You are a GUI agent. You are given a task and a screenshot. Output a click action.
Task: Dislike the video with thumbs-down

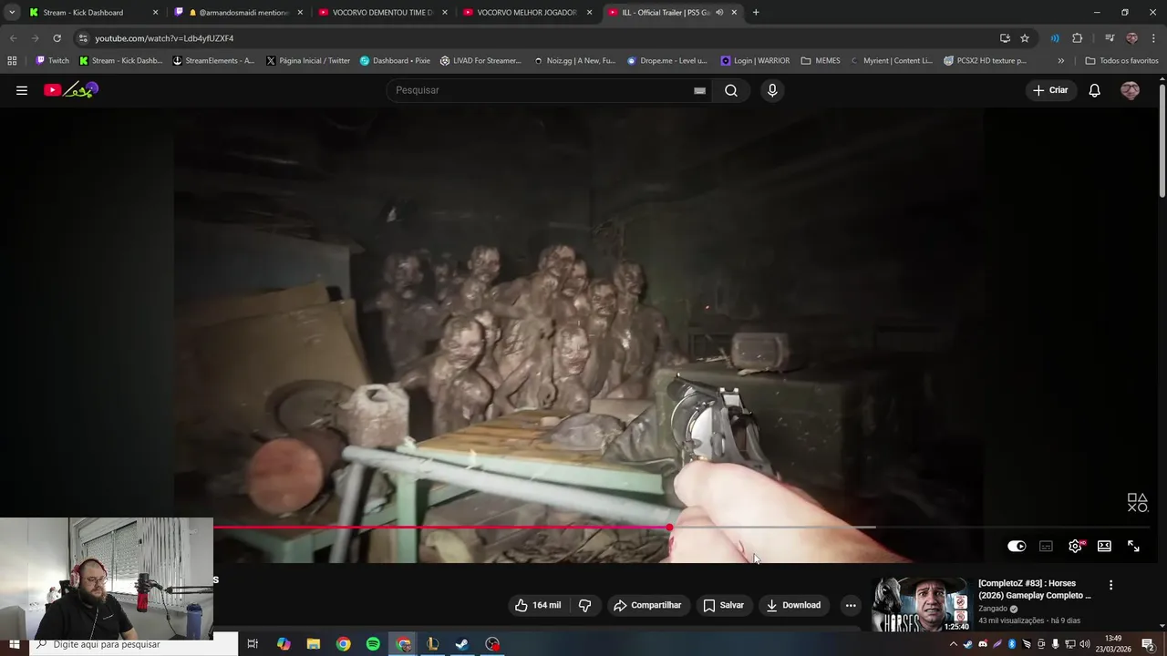click(585, 605)
